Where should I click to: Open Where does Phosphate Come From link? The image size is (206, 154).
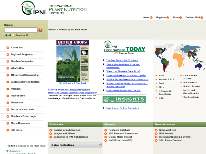(x=123, y=71)
